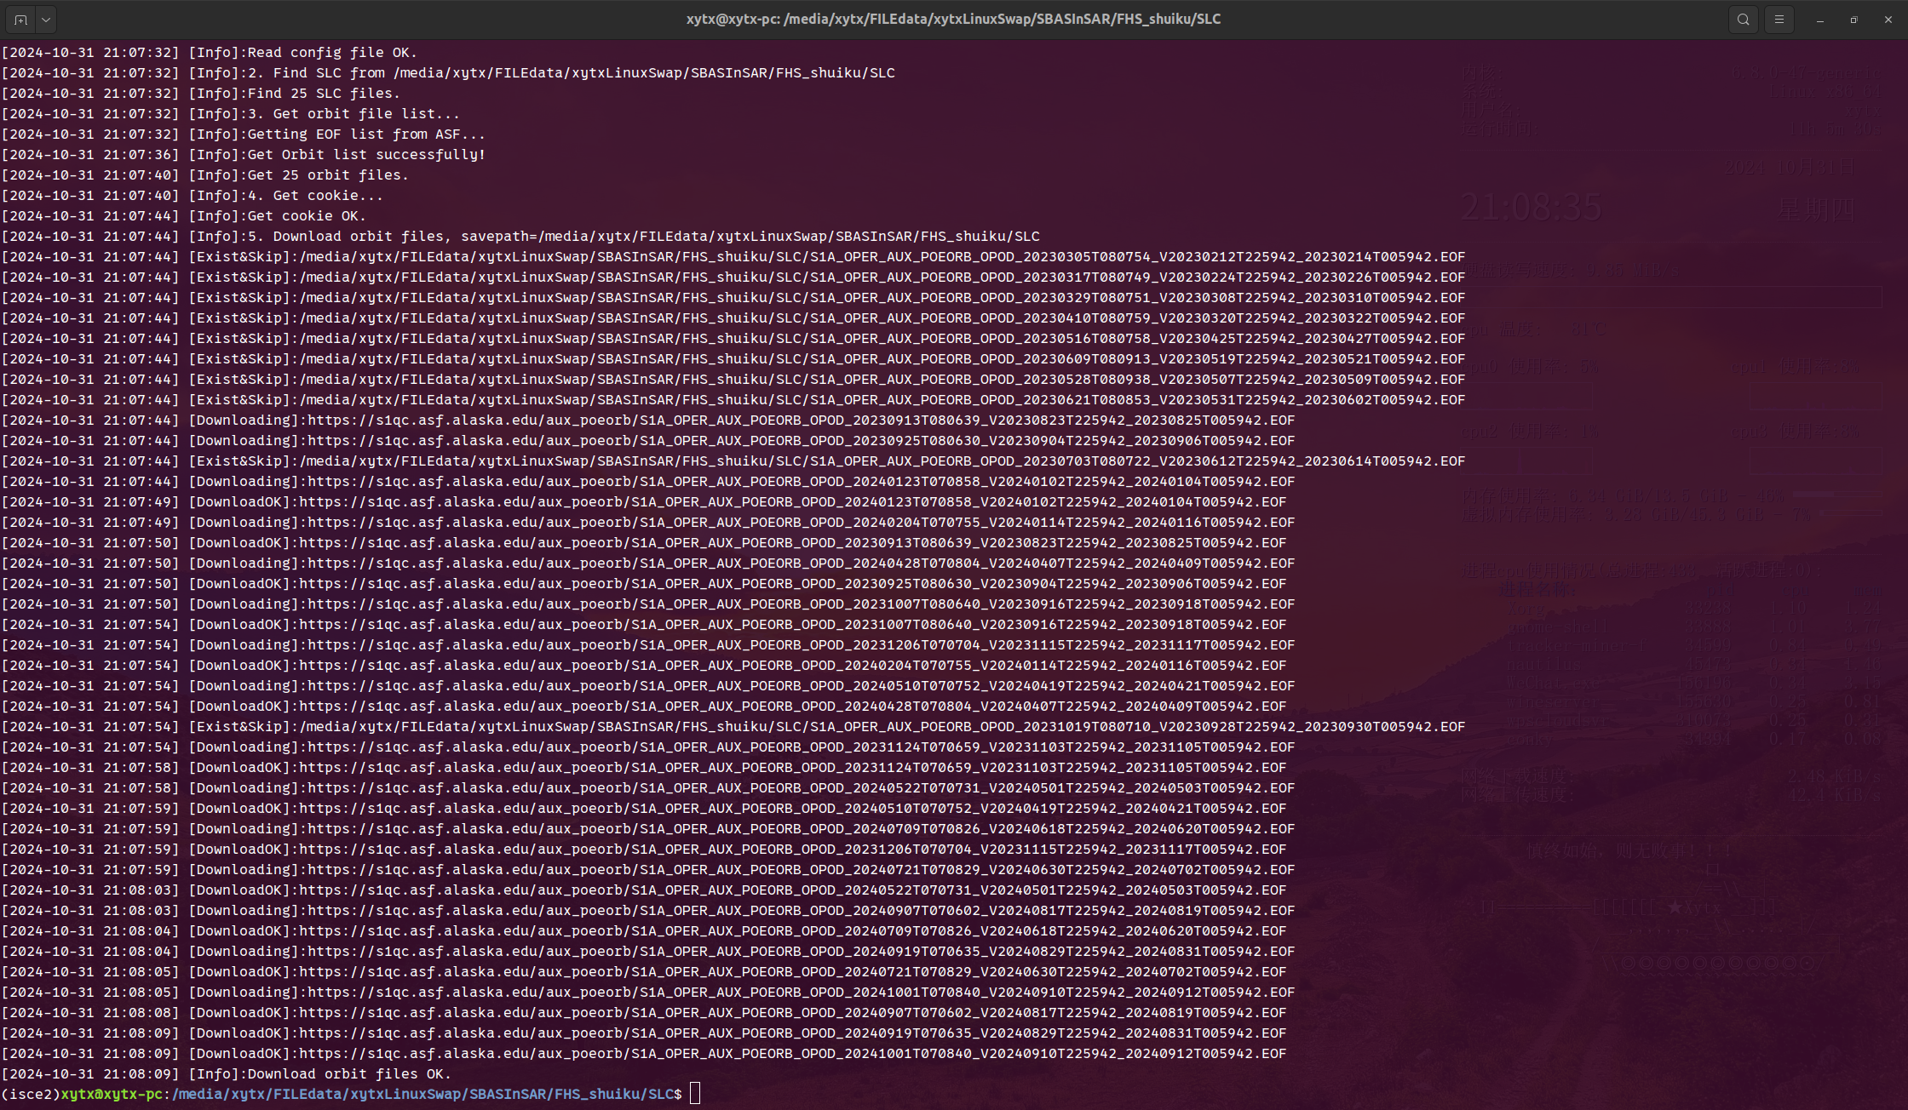Open Downloading URL for 20240123T070858 EOF
1908x1110 pixels.
802,482
